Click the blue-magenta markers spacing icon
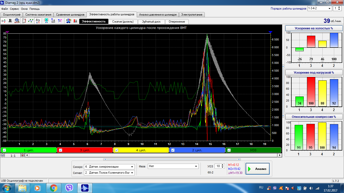This screenshot has height=193, width=344. tap(60, 21)
